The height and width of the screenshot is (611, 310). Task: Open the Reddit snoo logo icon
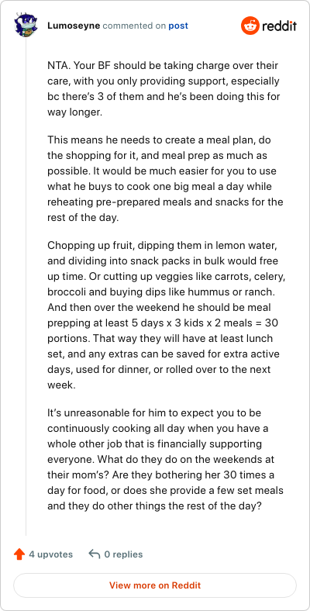coord(250,26)
